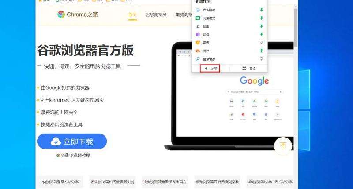Open the 搜狗浏览器如何查看历史浏览 article
Viewport: 353px width, 189px height.
click(x=113, y=182)
